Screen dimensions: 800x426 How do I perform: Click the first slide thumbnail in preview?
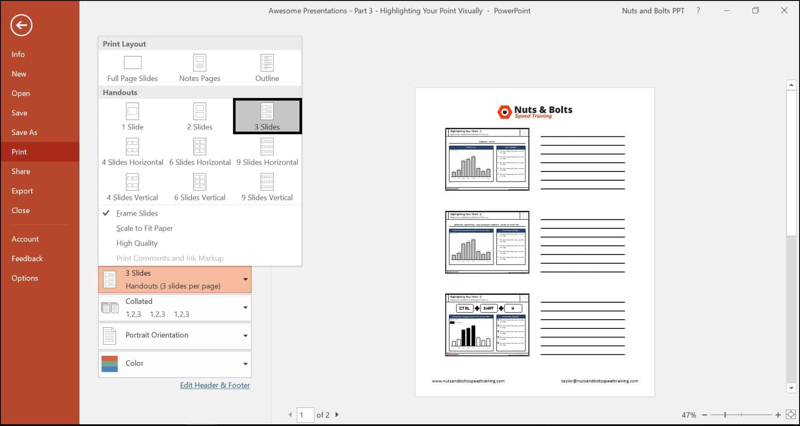point(487,159)
